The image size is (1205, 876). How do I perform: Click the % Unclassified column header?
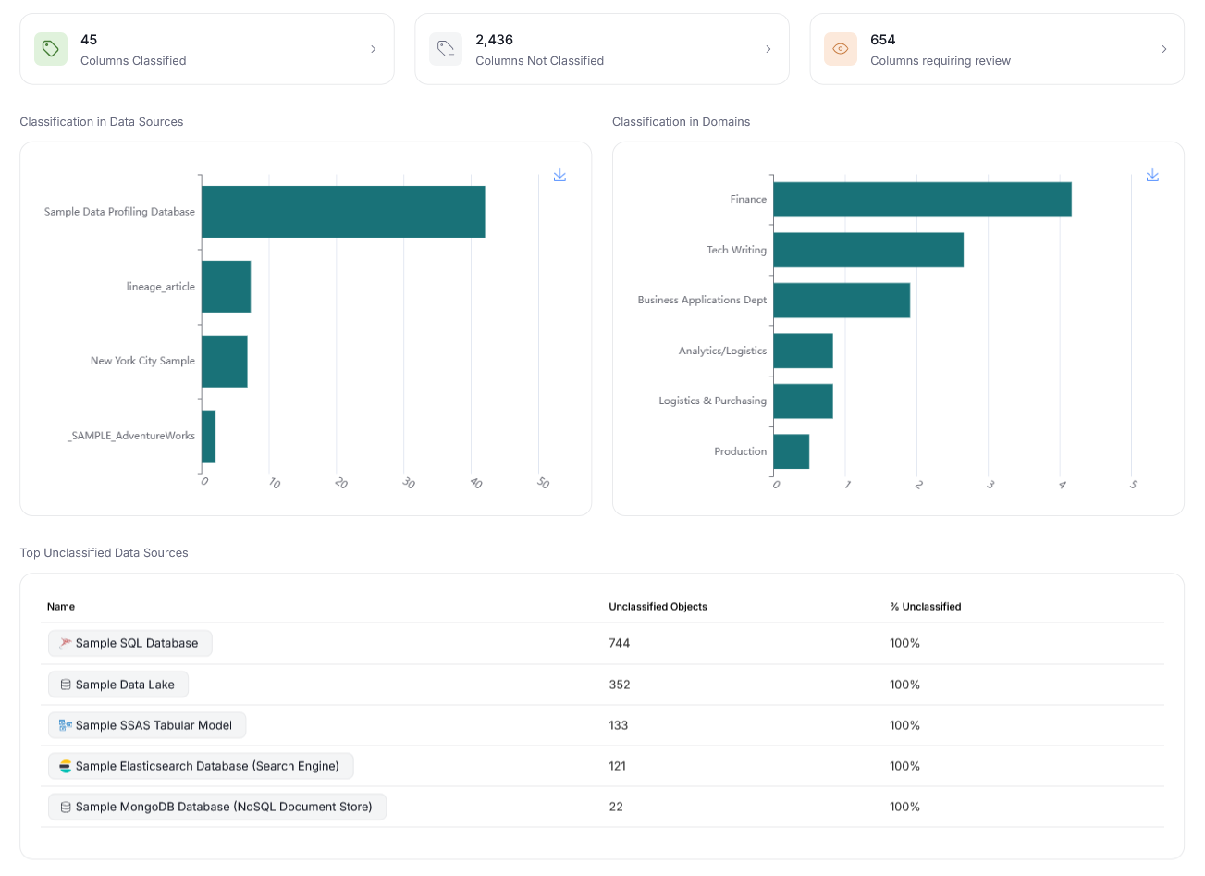[x=925, y=607]
